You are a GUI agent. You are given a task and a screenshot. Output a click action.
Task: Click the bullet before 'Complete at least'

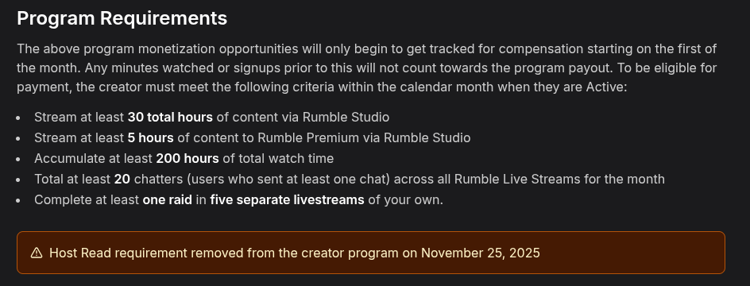[x=18, y=200]
